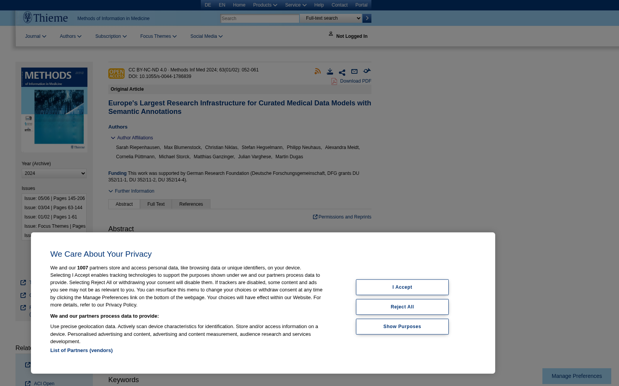Click author Martin Dugas
This screenshot has width=619, height=386.
click(x=289, y=157)
